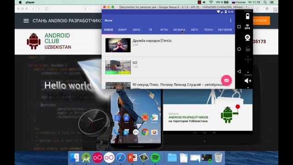Open Trash in the Dock
The image size is (293, 165).
point(218,157)
